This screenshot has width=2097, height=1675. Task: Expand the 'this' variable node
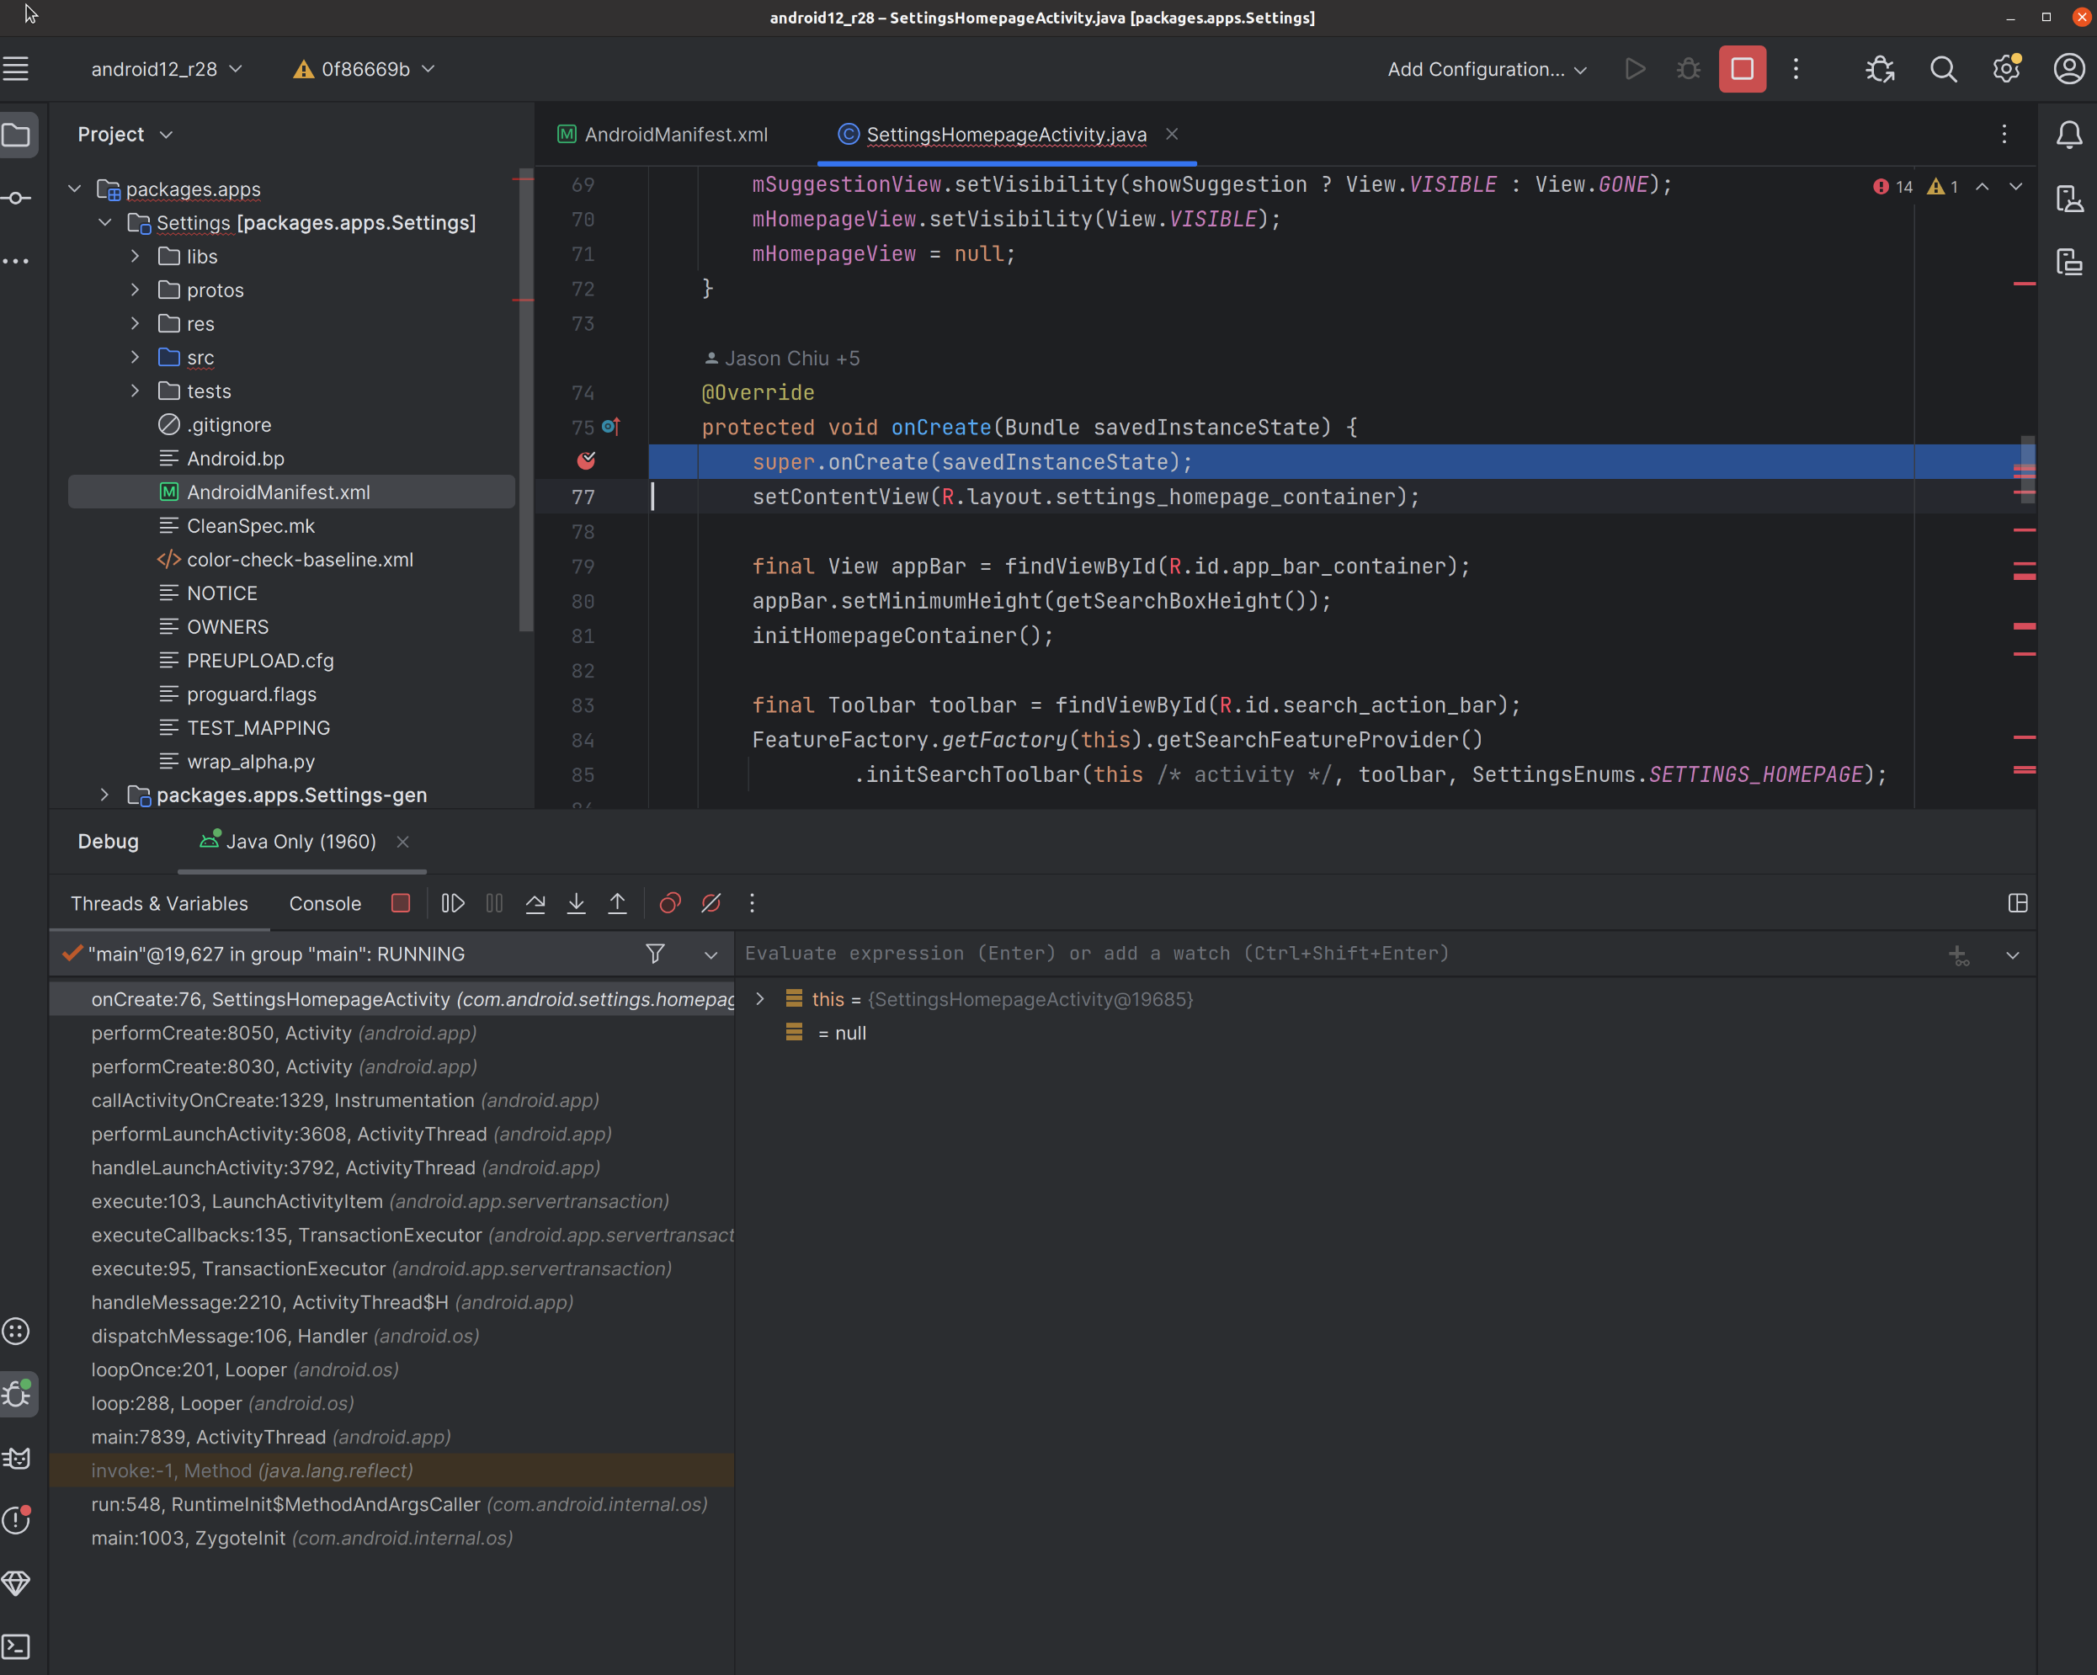pyautogui.click(x=759, y=999)
